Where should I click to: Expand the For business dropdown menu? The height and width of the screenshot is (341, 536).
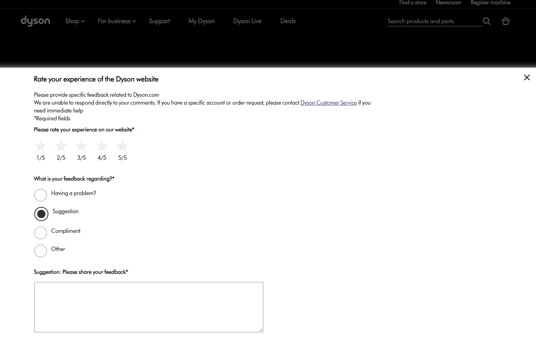[117, 21]
